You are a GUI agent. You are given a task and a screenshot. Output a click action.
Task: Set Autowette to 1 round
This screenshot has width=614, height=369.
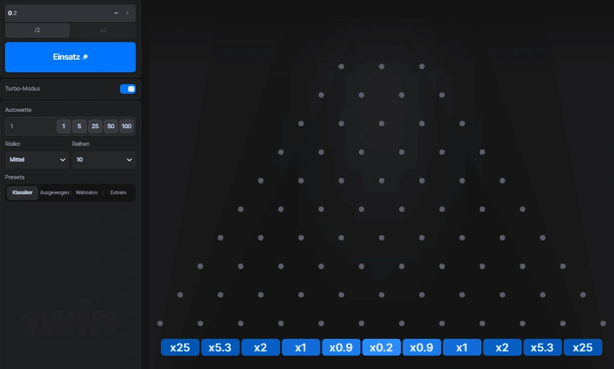(63, 126)
